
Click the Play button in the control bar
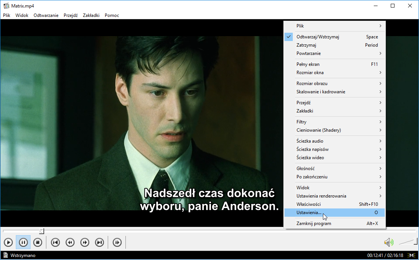tap(8, 242)
